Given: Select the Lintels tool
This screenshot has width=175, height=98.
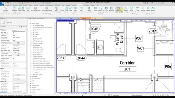Looking at the screenshot, I should click(71, 9).
